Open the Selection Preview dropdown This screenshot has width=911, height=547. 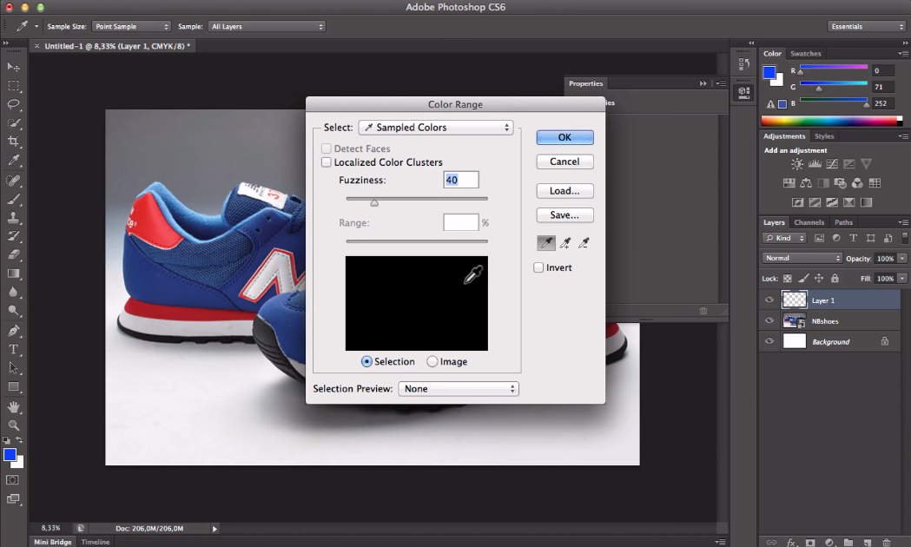tap(459, 389)
